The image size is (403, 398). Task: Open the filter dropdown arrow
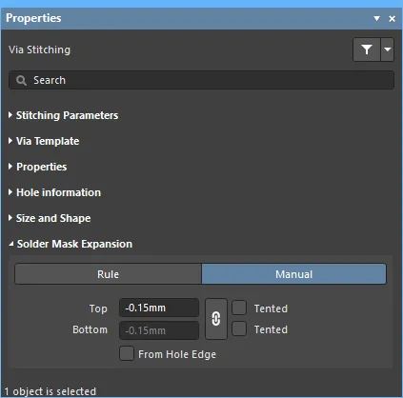point(387,50)
